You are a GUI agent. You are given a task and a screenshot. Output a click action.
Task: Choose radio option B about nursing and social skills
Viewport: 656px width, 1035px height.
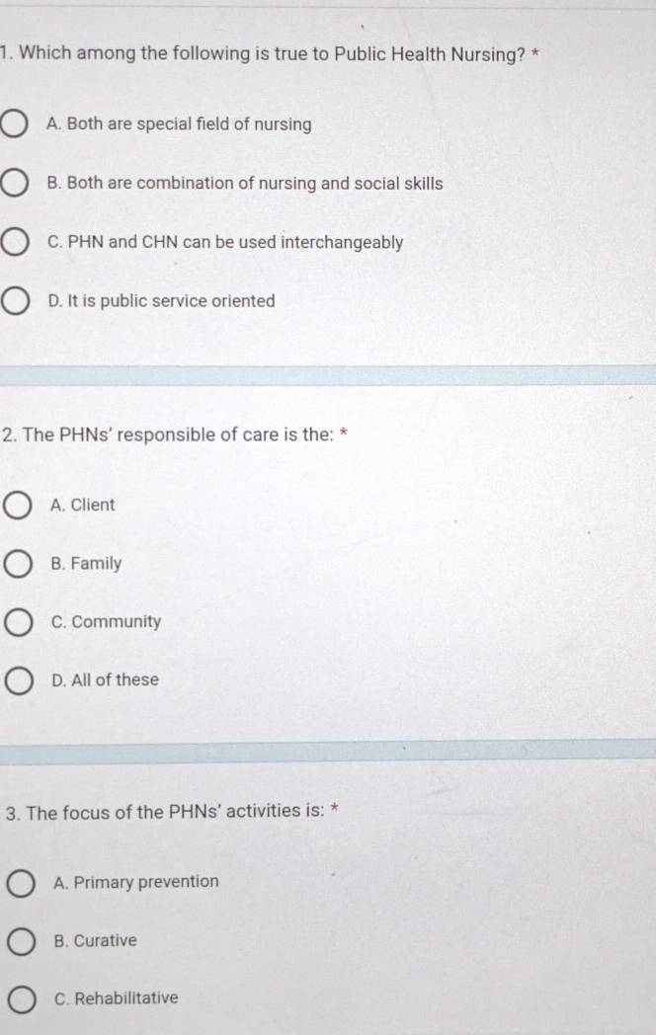pos(14,183)
